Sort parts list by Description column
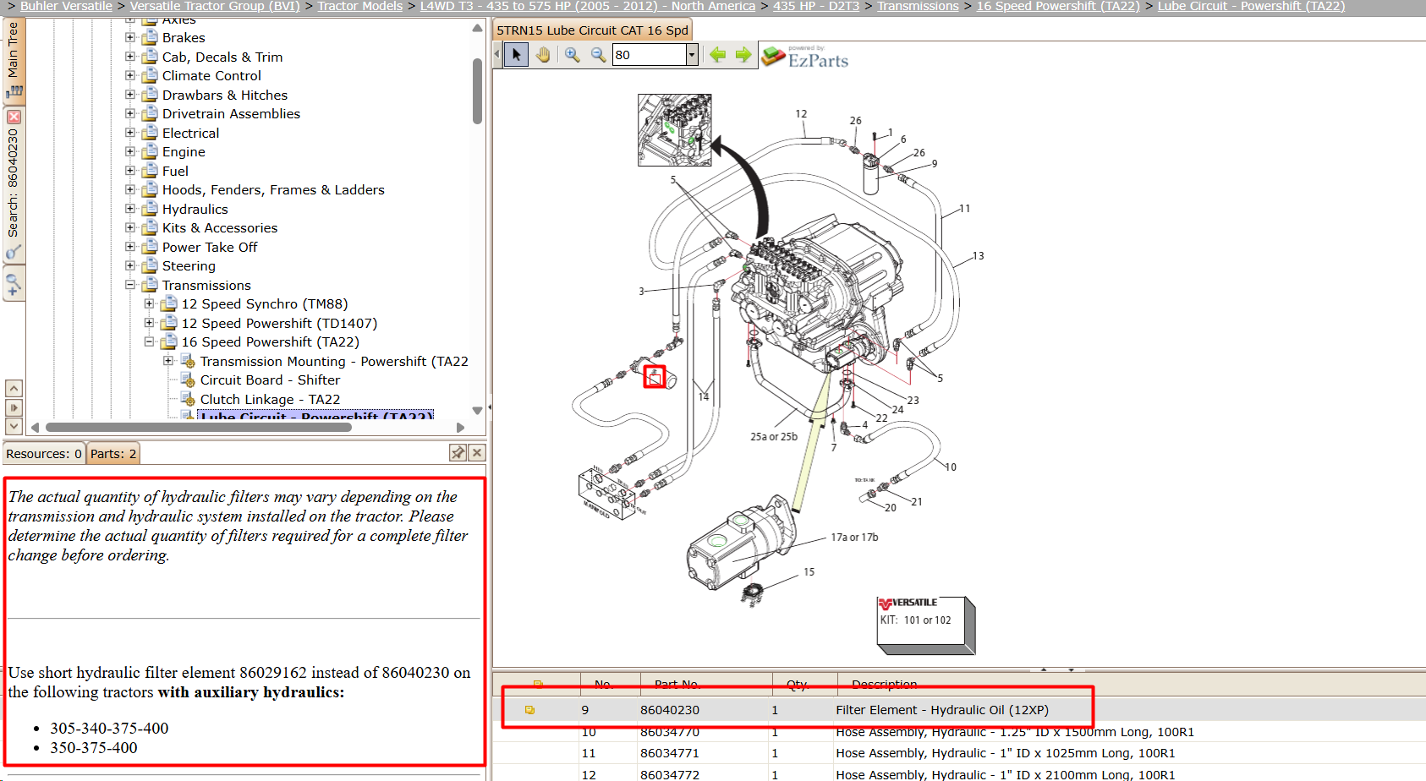The width and height of the screenshot is (1426, 781). 884,684
